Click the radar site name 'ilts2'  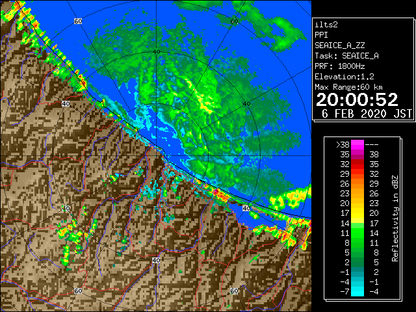click(x=326, y=25)
